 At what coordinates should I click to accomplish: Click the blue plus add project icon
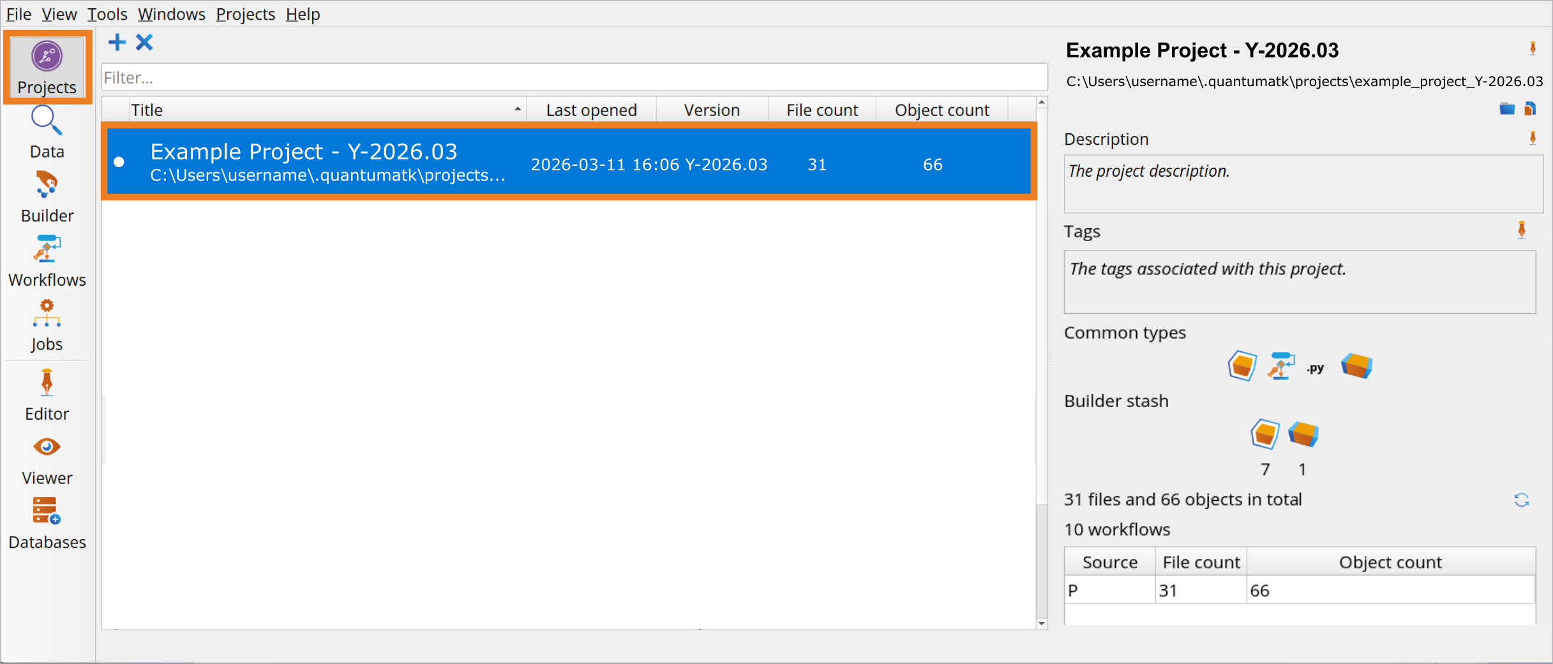[x=117, y=43]
